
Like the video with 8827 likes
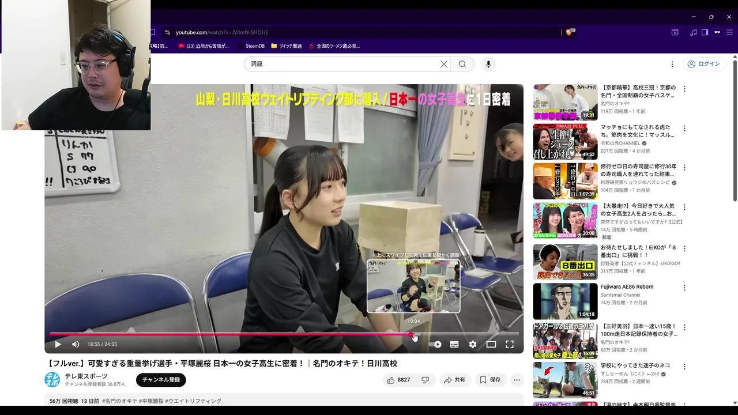pos(399,380)
